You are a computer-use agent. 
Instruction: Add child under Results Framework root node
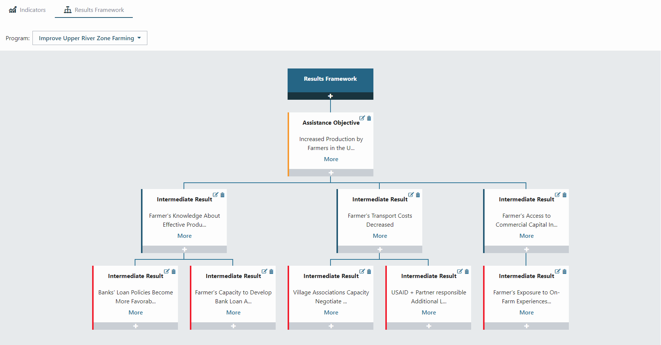click(x=330, y=96)
